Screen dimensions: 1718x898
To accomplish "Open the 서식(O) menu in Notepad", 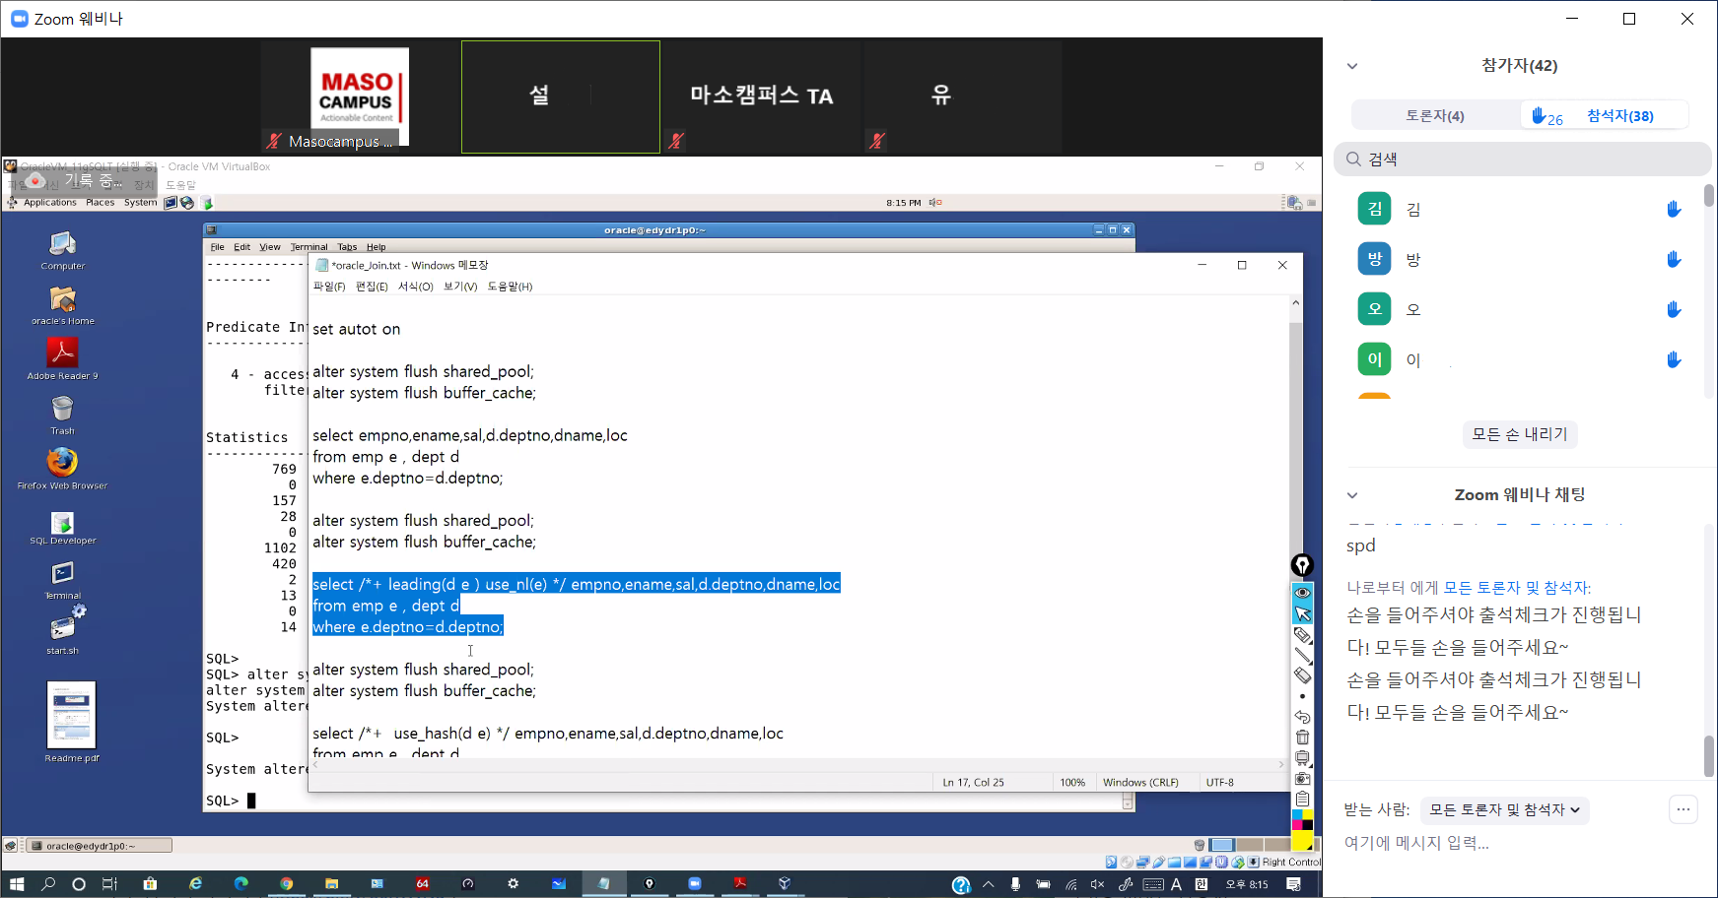I will [x=415, y=287].
